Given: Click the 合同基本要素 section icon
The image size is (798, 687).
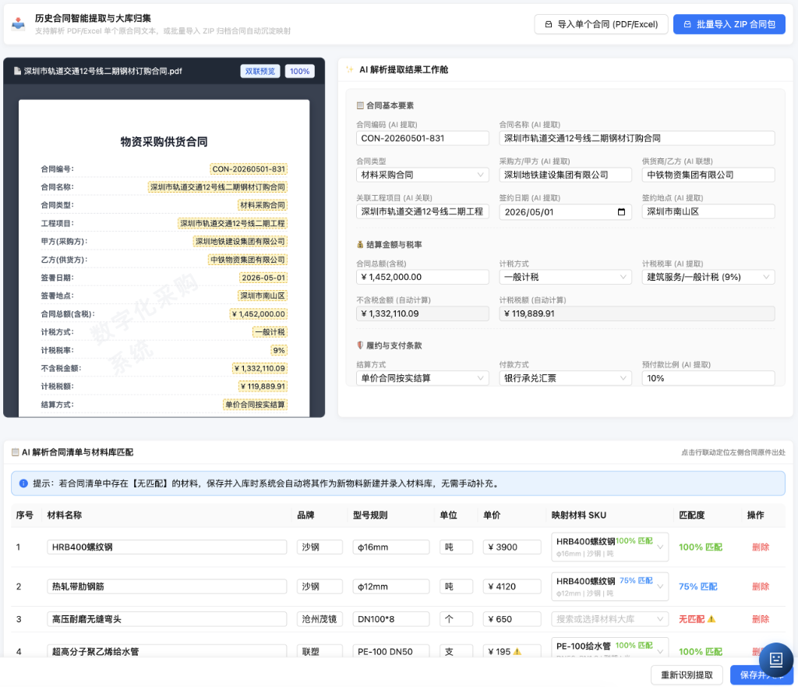Looking at the screenshot, I should tap(360, 105).
